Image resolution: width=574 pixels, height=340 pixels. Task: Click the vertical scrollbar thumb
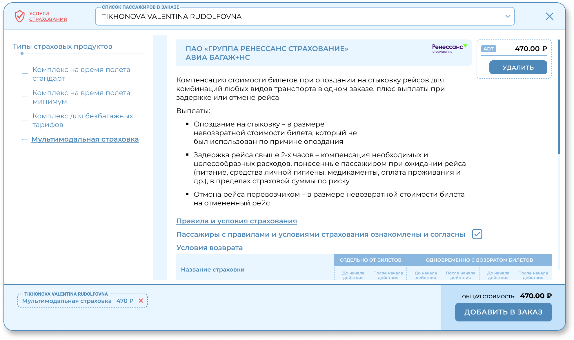(559, 97)
